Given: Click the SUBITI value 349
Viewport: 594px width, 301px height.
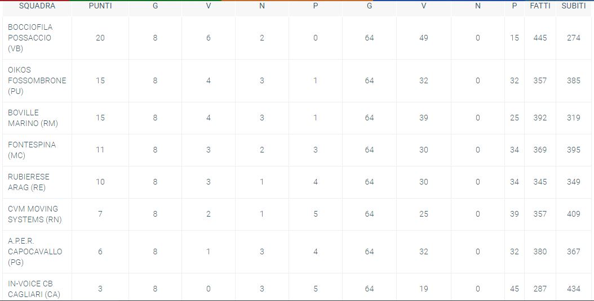Looking at the screenshot, I should pyautogui.click(x=574, y=182).
